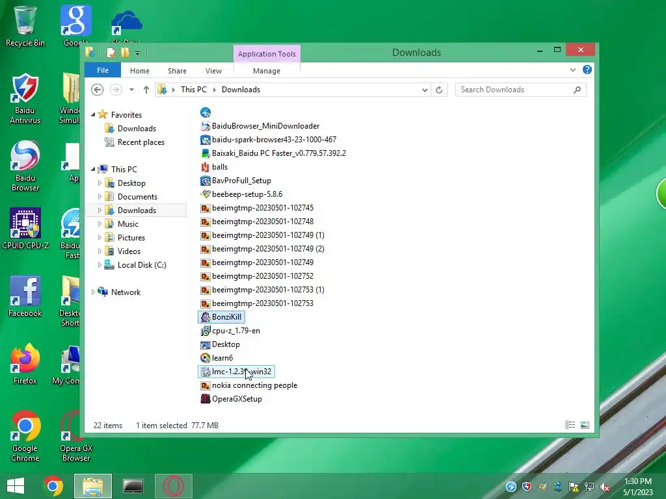Click Properties in the quick access toolbar
The height and width of the screenshot is (499, 666).
click(111, 53)
